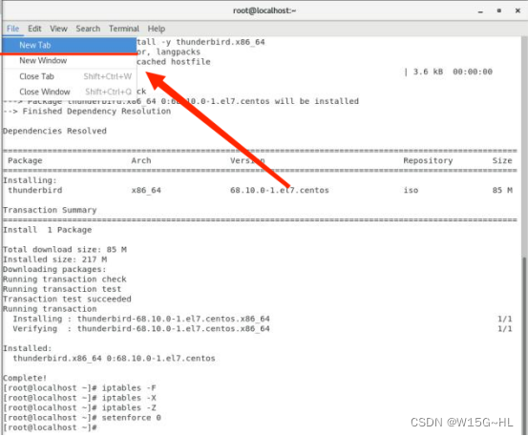This screenshot has height=436, width=528.
Task: Click the 'Running transaction check' line
Action: click(65, 280)
